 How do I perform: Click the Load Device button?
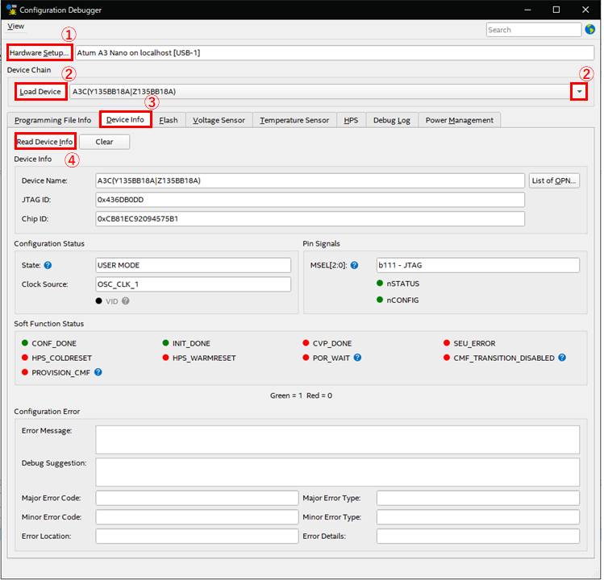pos(40,92)
